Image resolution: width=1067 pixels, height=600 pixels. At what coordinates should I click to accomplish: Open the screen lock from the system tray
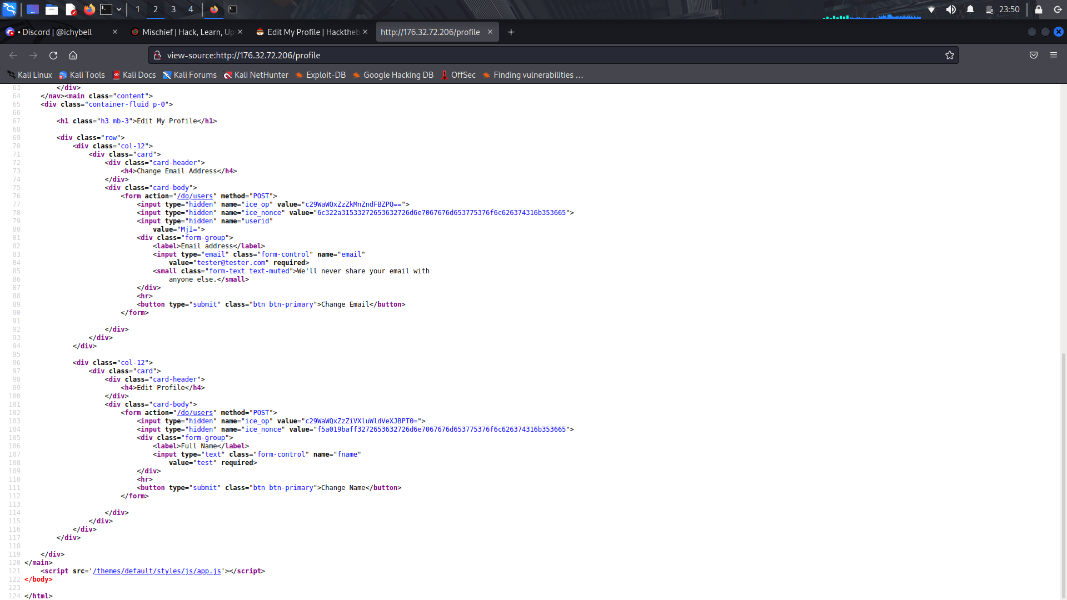point(1040,9)
